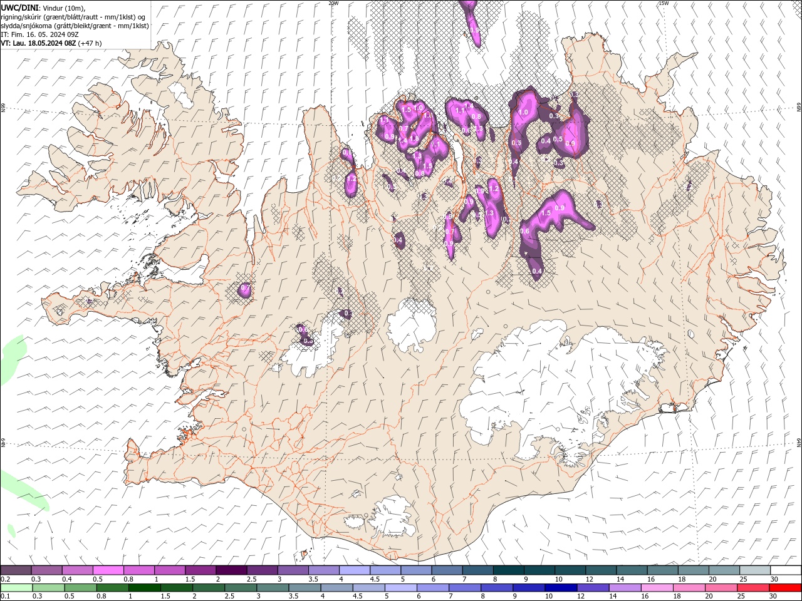Viewport: 802px width, 601px height.
Task: Pick the rain legend swatch between 0.8 and 1
Action: [113, 588]
